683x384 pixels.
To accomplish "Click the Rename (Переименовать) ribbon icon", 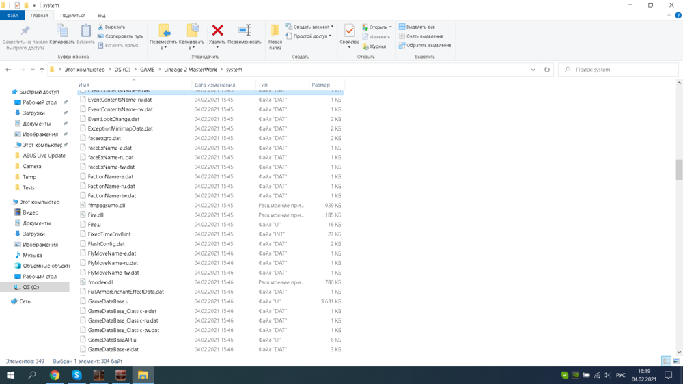I will click(244, 31).
